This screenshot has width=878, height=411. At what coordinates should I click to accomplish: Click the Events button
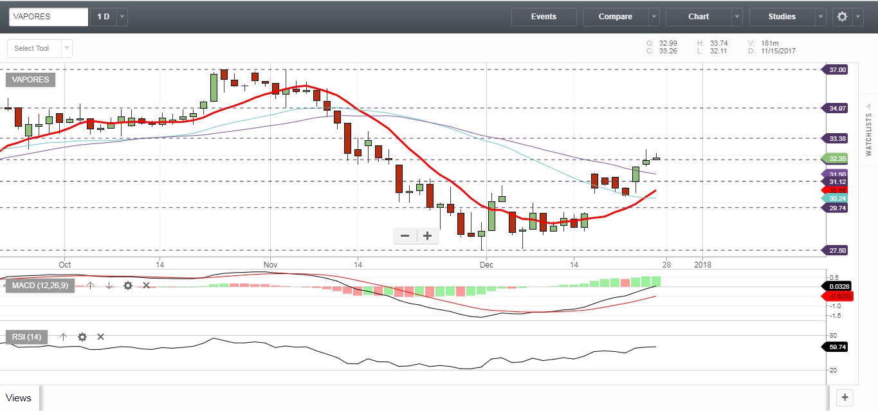[544, 17]
